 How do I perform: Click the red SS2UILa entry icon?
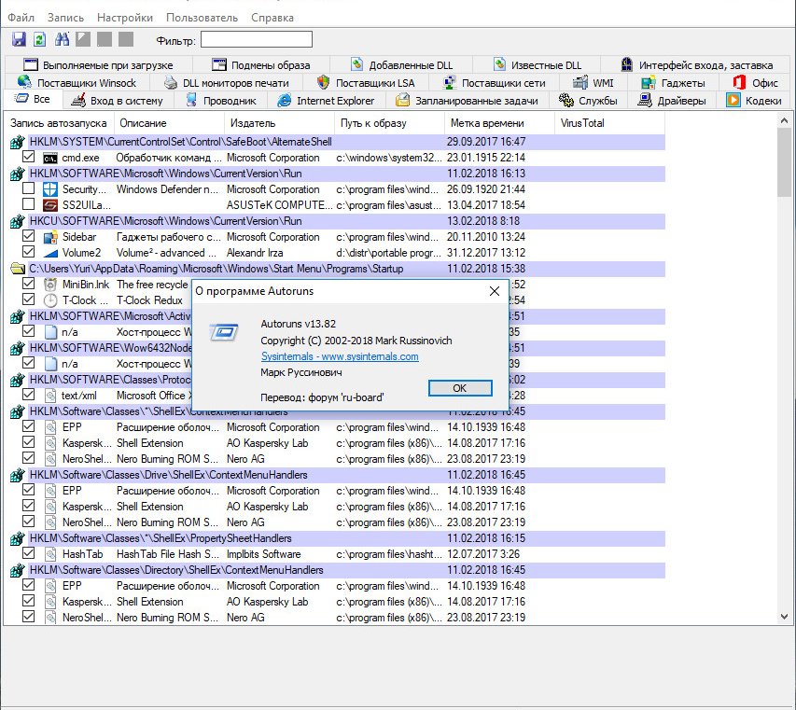(49, 205)
